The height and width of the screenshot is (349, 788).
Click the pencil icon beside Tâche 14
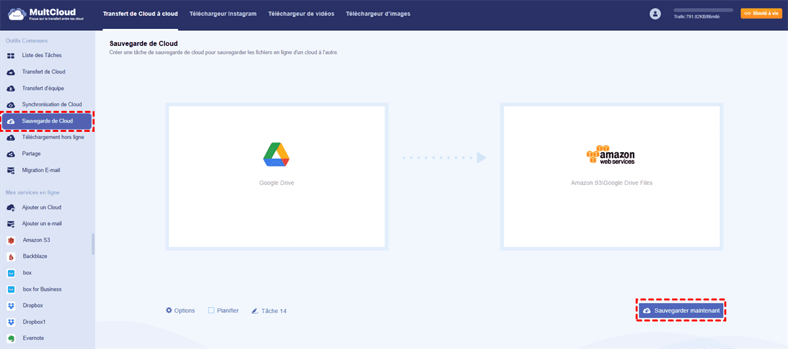(255, 311)
